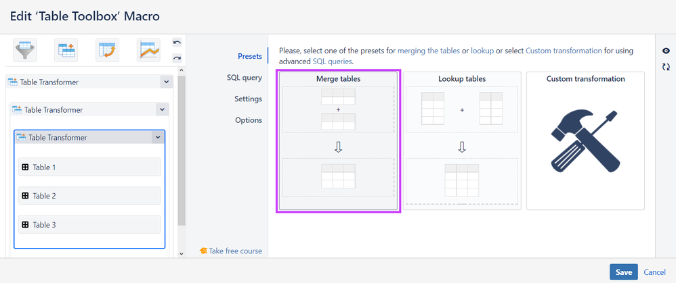
Task: Add a Table Filter macro via funnel icon
Action: click(25, 50)
